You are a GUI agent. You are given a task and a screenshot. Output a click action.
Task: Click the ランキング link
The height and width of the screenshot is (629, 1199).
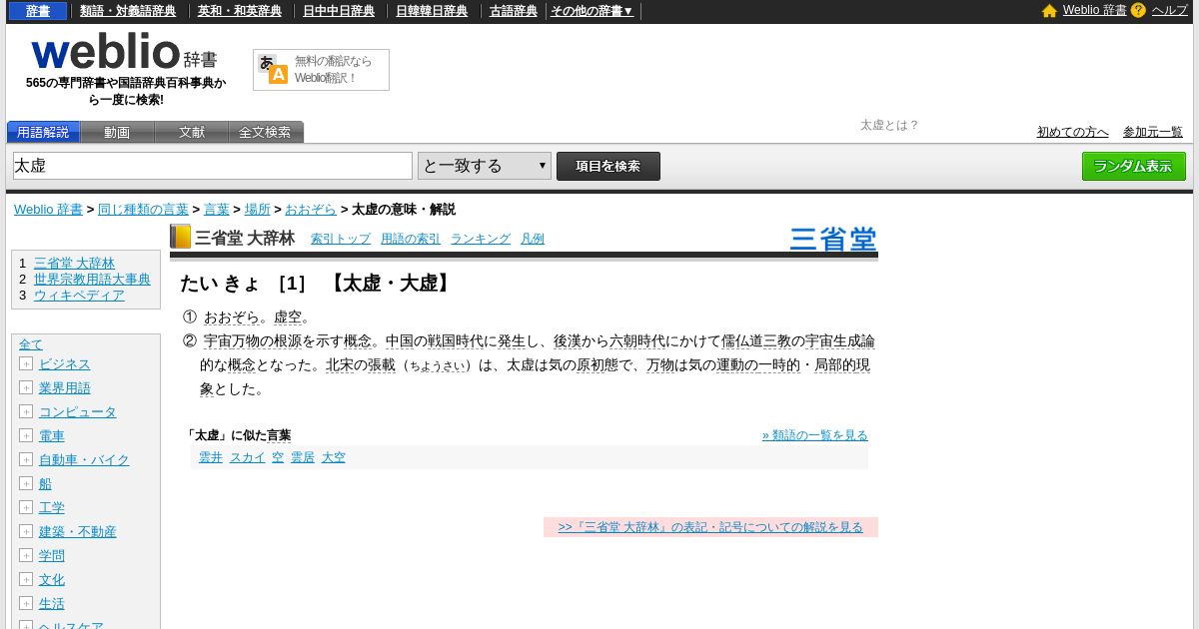[481, 239]
